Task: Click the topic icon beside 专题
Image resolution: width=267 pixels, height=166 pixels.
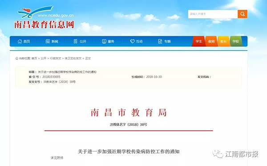Action: [160, 41]
